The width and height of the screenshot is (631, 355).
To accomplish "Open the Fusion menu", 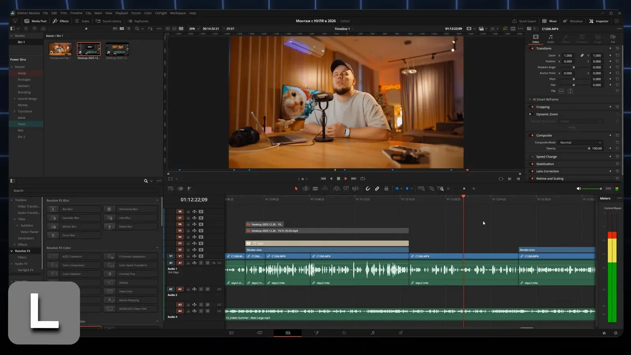I will tap(136, 13).
